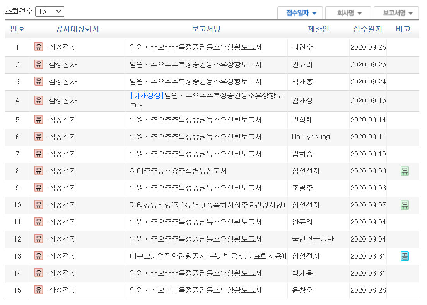Click submitter 조필주
Image resolution: width=427 pixels, height=305 pixels.
(302, 188)
